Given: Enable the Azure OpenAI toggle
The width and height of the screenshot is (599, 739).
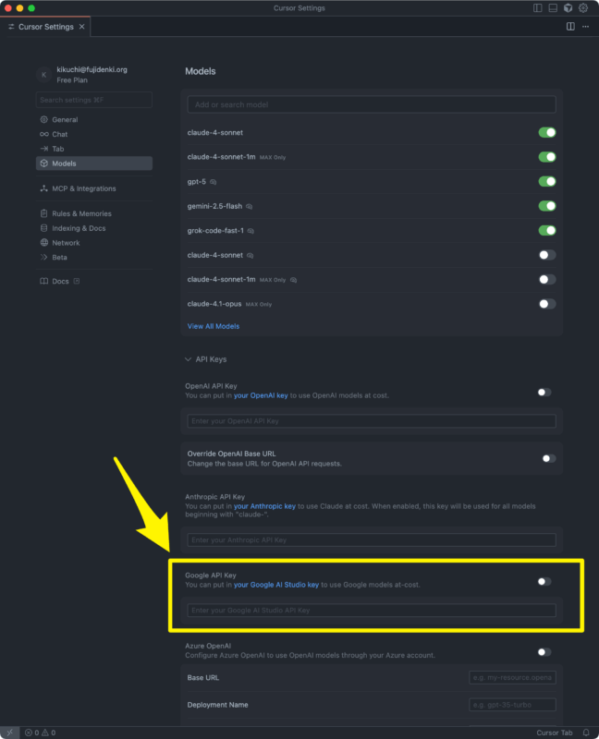Looking at the screenshot, I should coord(544,652).
